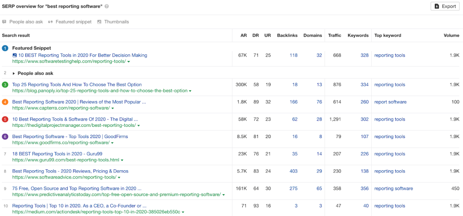Open 10 Best Reporting Tools & Software result
The image size is (463, 216).
[75, 120]
